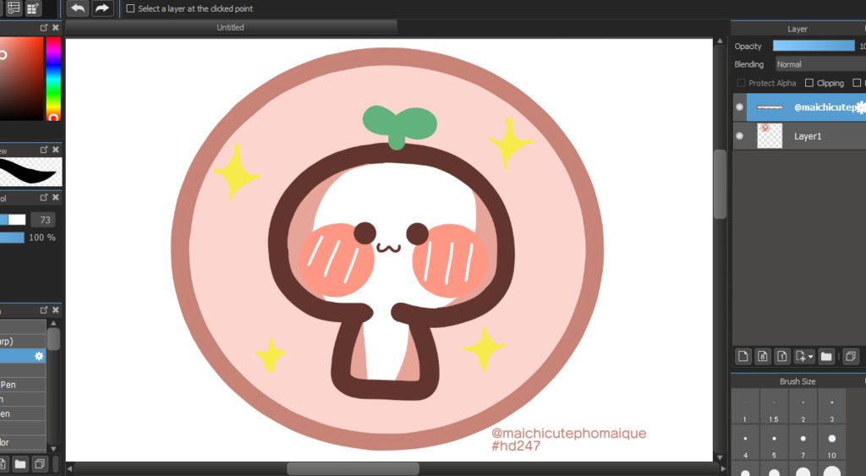Click the duplicate brush icon
866x476 pixels.
(x=39, y=464)
